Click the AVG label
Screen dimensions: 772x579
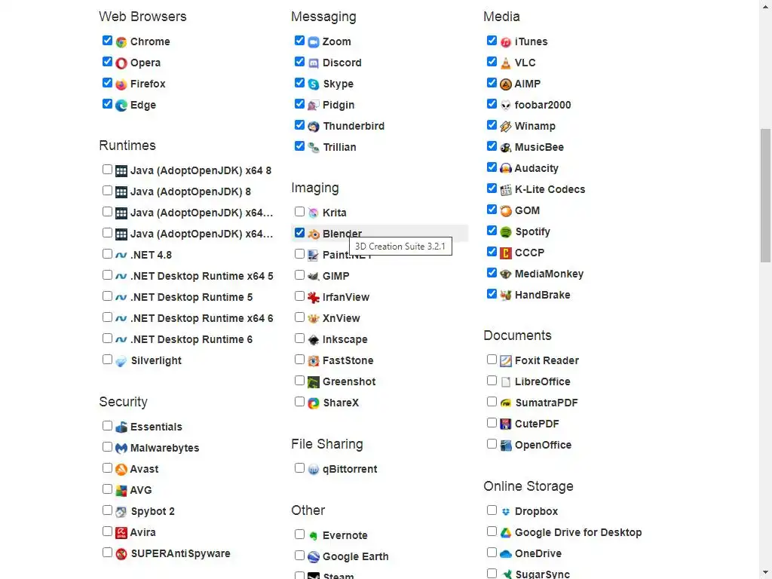pos(141,490)
